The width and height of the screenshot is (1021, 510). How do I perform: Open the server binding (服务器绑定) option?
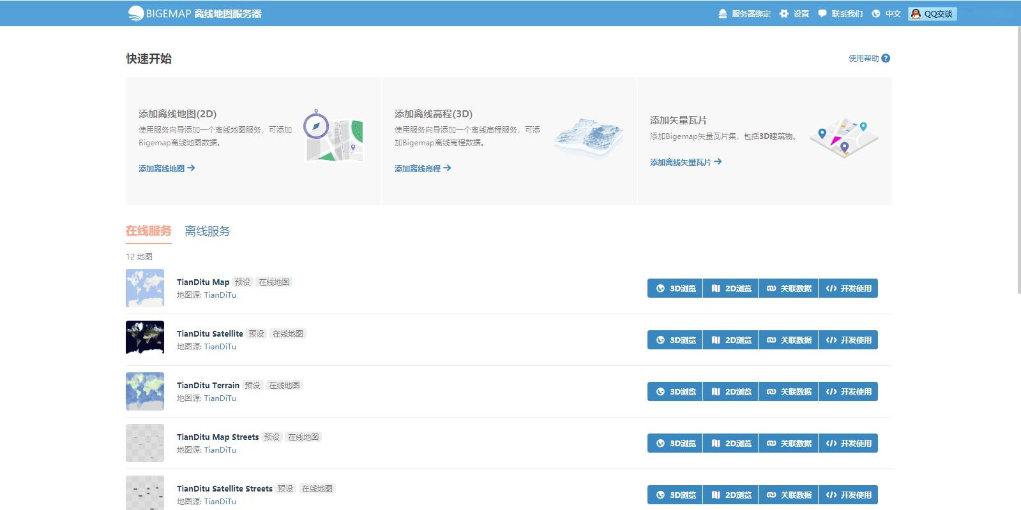[745, 13]
